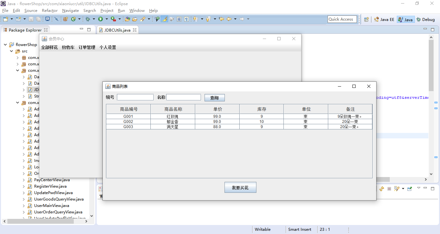The width and height of the screenshot is (440, 234).
Task: Click the 单价 column header
Action: (217, 109)
